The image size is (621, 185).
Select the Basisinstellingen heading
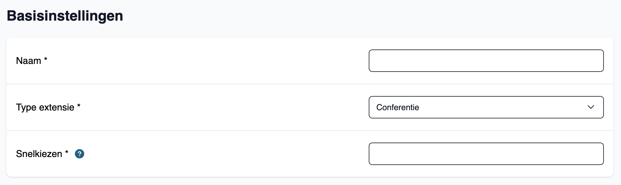click(65, 16)
